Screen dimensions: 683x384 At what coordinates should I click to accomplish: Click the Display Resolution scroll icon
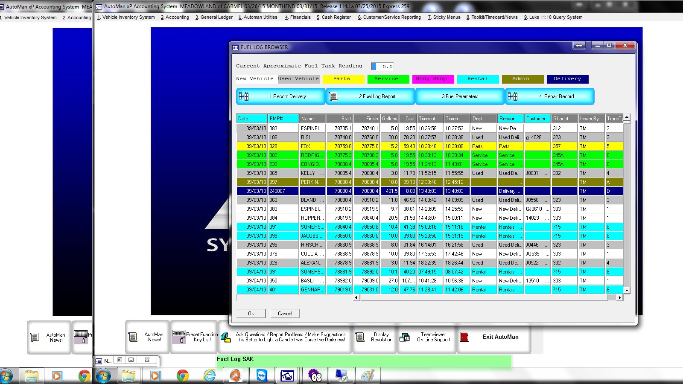point(360,337)
